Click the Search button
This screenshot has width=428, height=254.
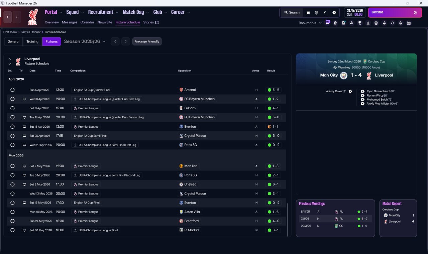(x=292, y=12)
